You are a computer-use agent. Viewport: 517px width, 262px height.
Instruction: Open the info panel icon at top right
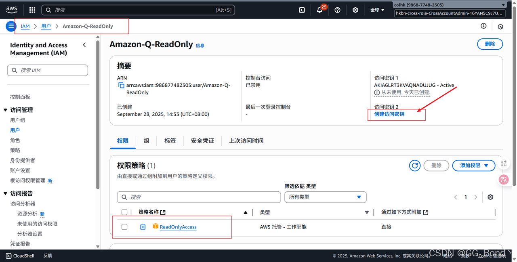(483, 26)
